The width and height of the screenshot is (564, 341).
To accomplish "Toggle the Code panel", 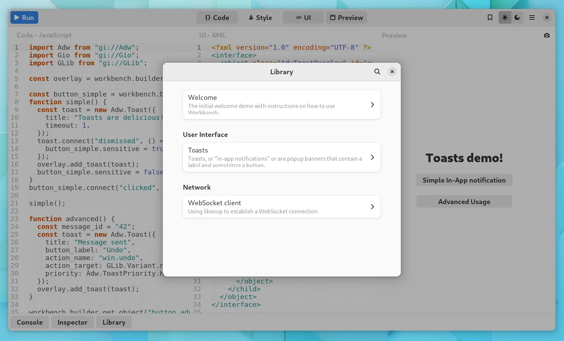I will [217, 17].
